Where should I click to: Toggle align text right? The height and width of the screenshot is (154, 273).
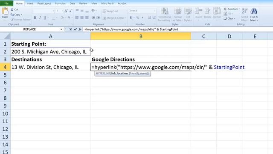87,18
